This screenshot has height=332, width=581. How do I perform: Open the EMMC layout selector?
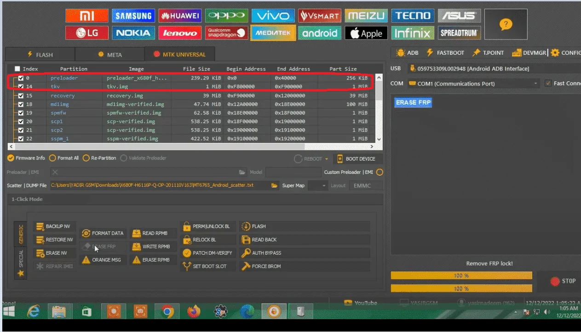pos(366,185)
